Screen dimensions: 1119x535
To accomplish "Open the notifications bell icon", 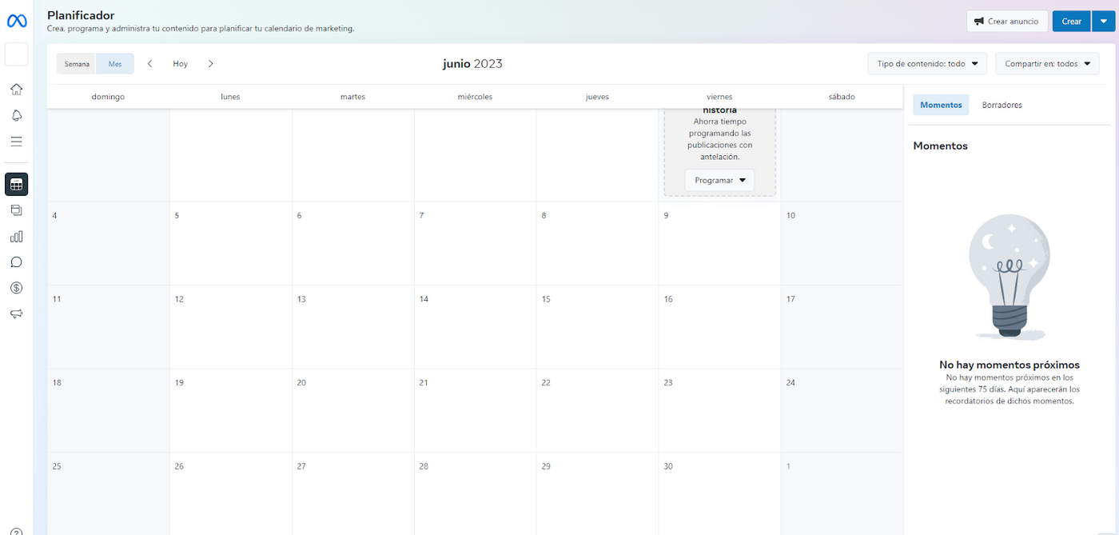I will (16, 115).
